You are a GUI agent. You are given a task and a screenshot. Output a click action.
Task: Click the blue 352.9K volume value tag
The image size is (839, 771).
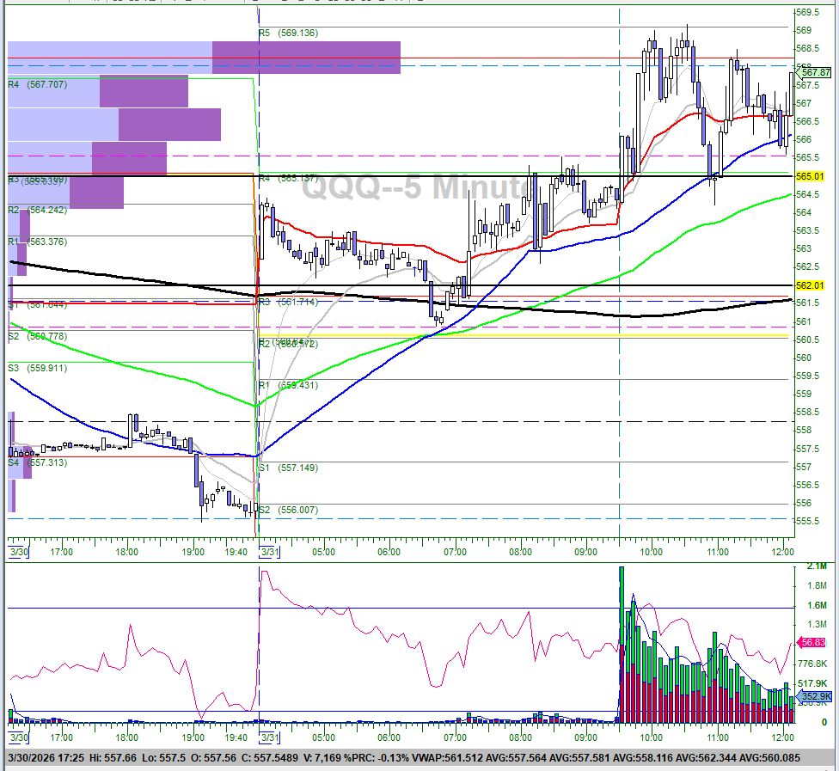815,696
